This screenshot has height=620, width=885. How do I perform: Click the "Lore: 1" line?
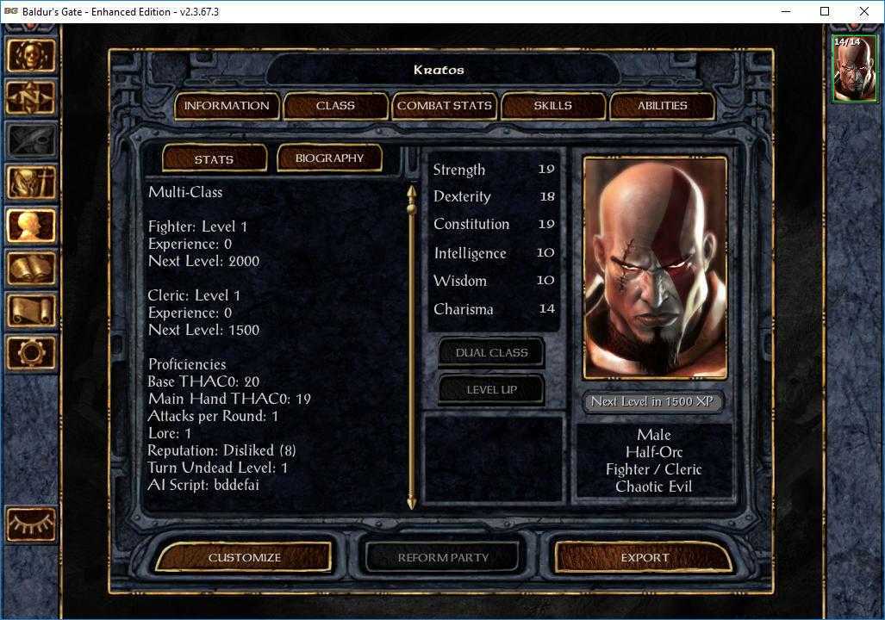(169, 433)
